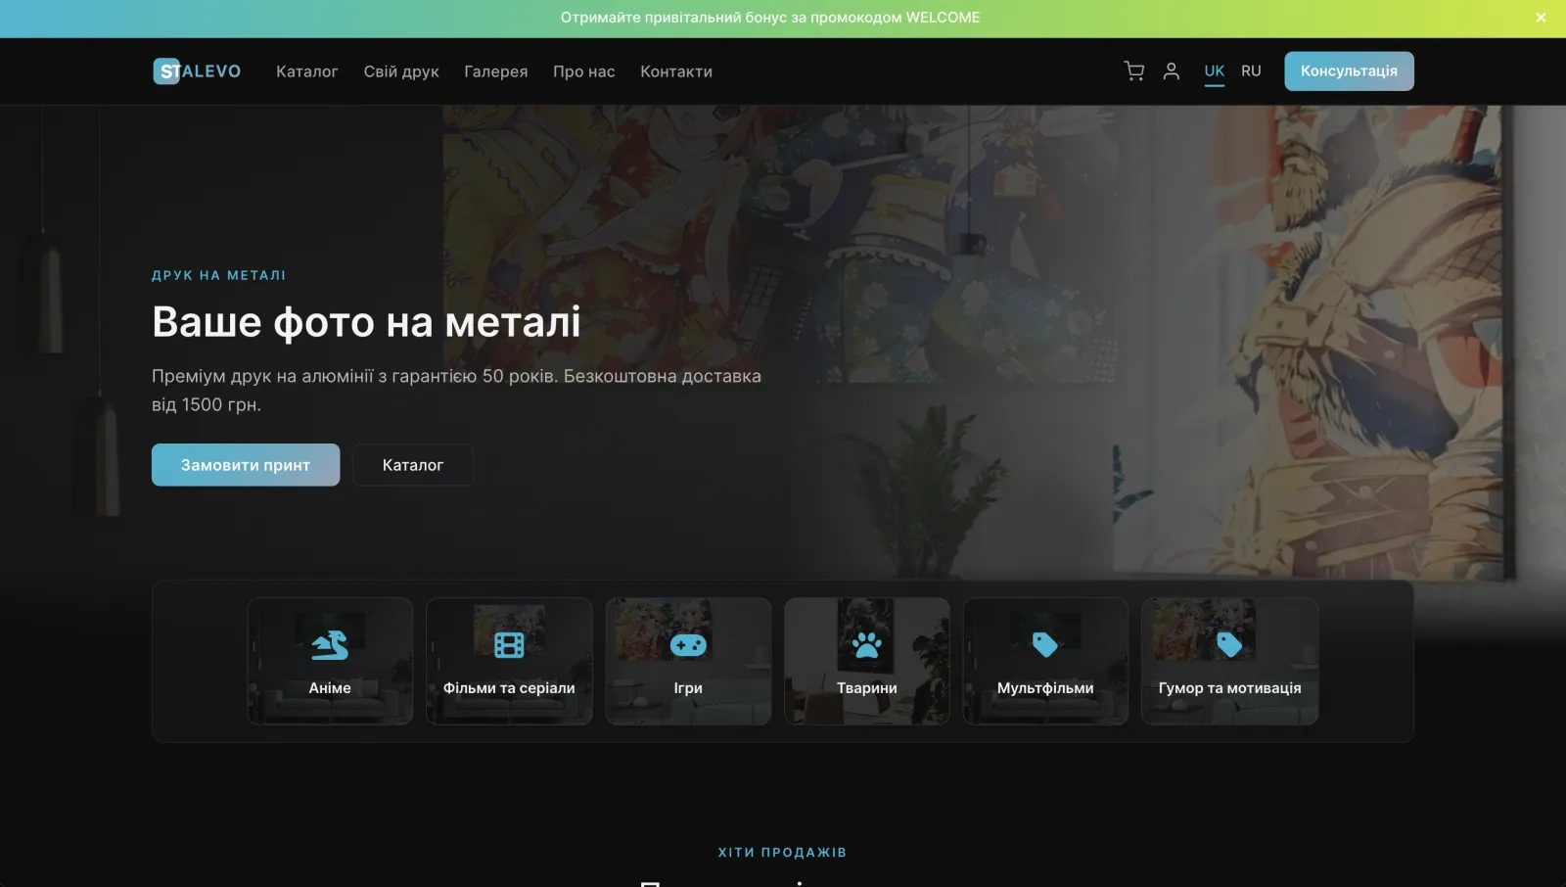Viewport: 1566px width, 887px height.
Task: Go to the Галерея page
Action: click(496, 71)
